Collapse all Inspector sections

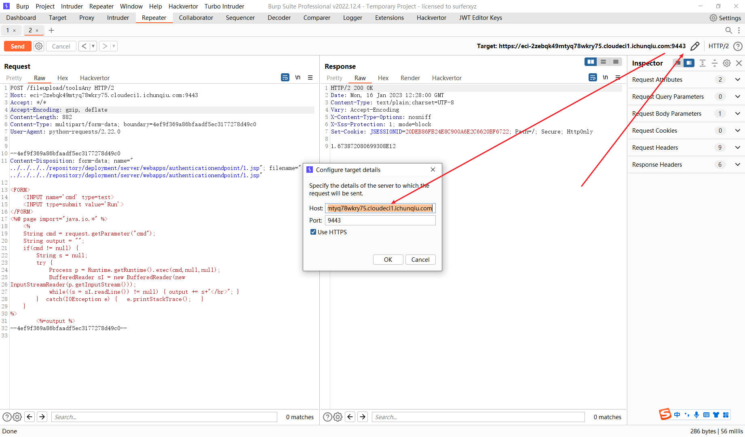click(x=715, y=63)
